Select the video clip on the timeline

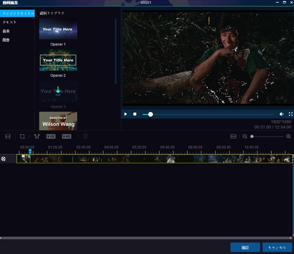[155, 159]
